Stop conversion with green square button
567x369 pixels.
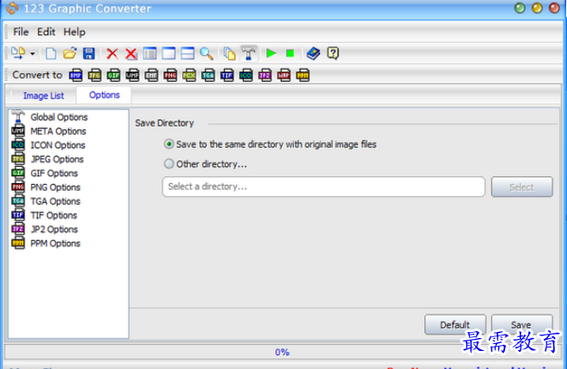(x=290, y=53)
